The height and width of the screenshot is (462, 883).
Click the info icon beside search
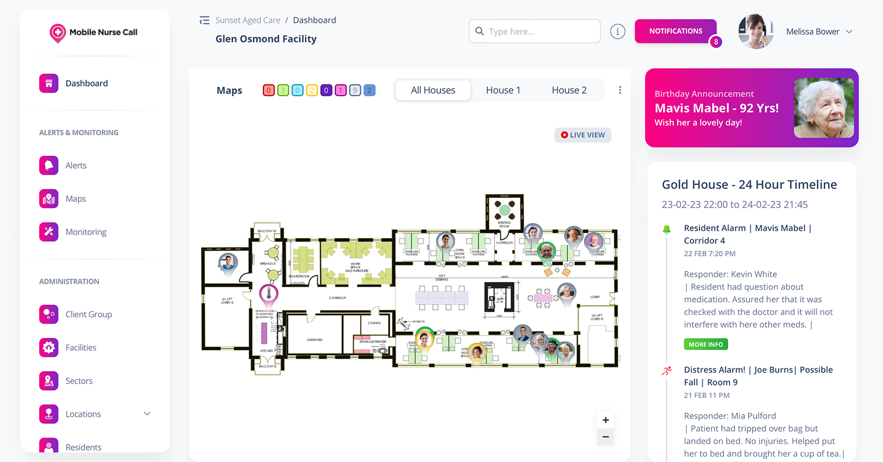click(x=617, y=32)
